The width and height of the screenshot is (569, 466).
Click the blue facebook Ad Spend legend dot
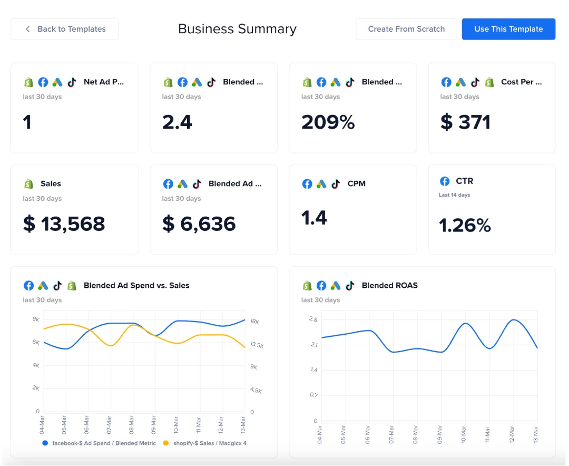click(x=45, y=443)
